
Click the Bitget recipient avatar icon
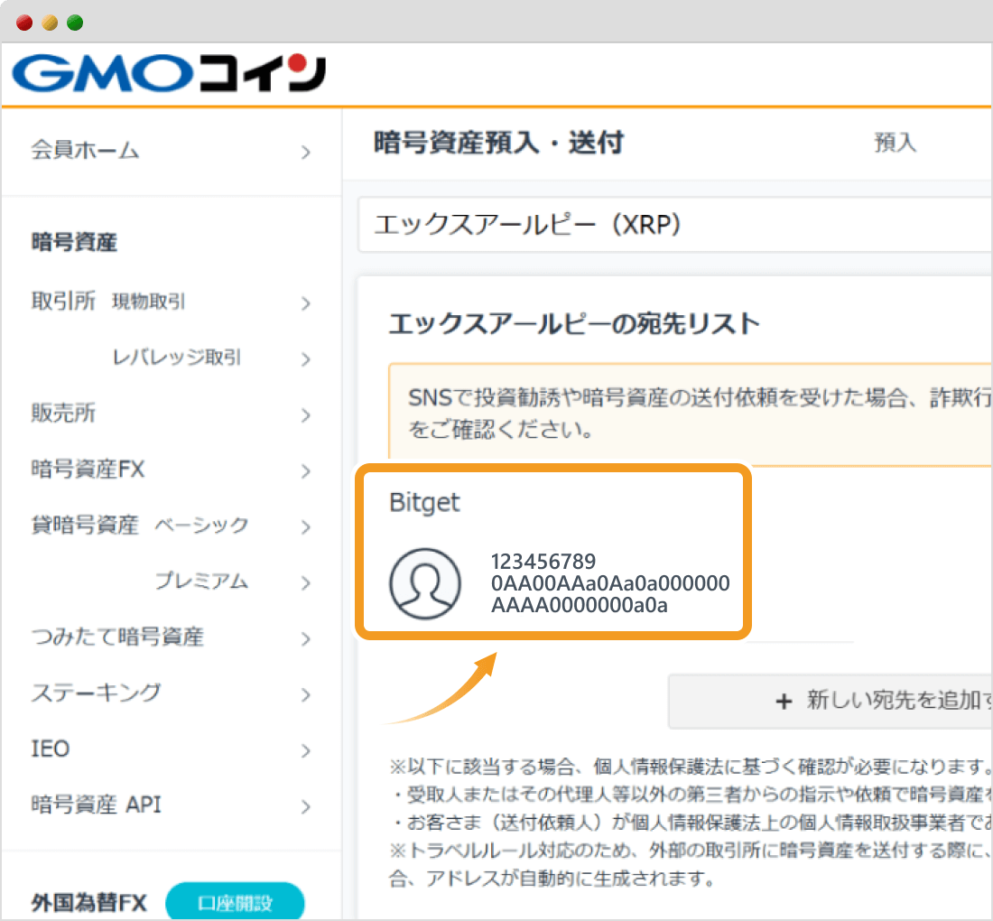[424, 584]
